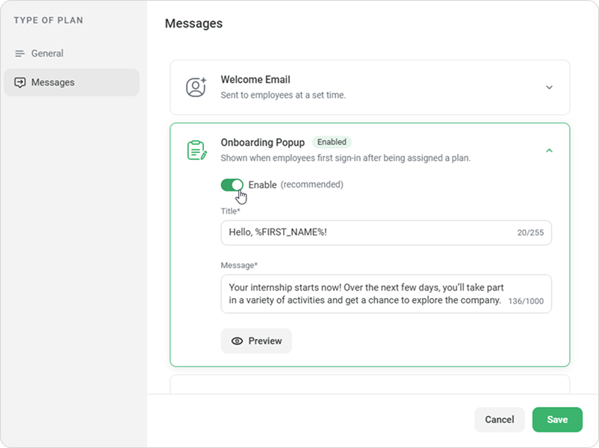Collapse the Onboarding Popup section chevron
The height and width of the screenshot is (448, 599).
(x=549, y=151)
